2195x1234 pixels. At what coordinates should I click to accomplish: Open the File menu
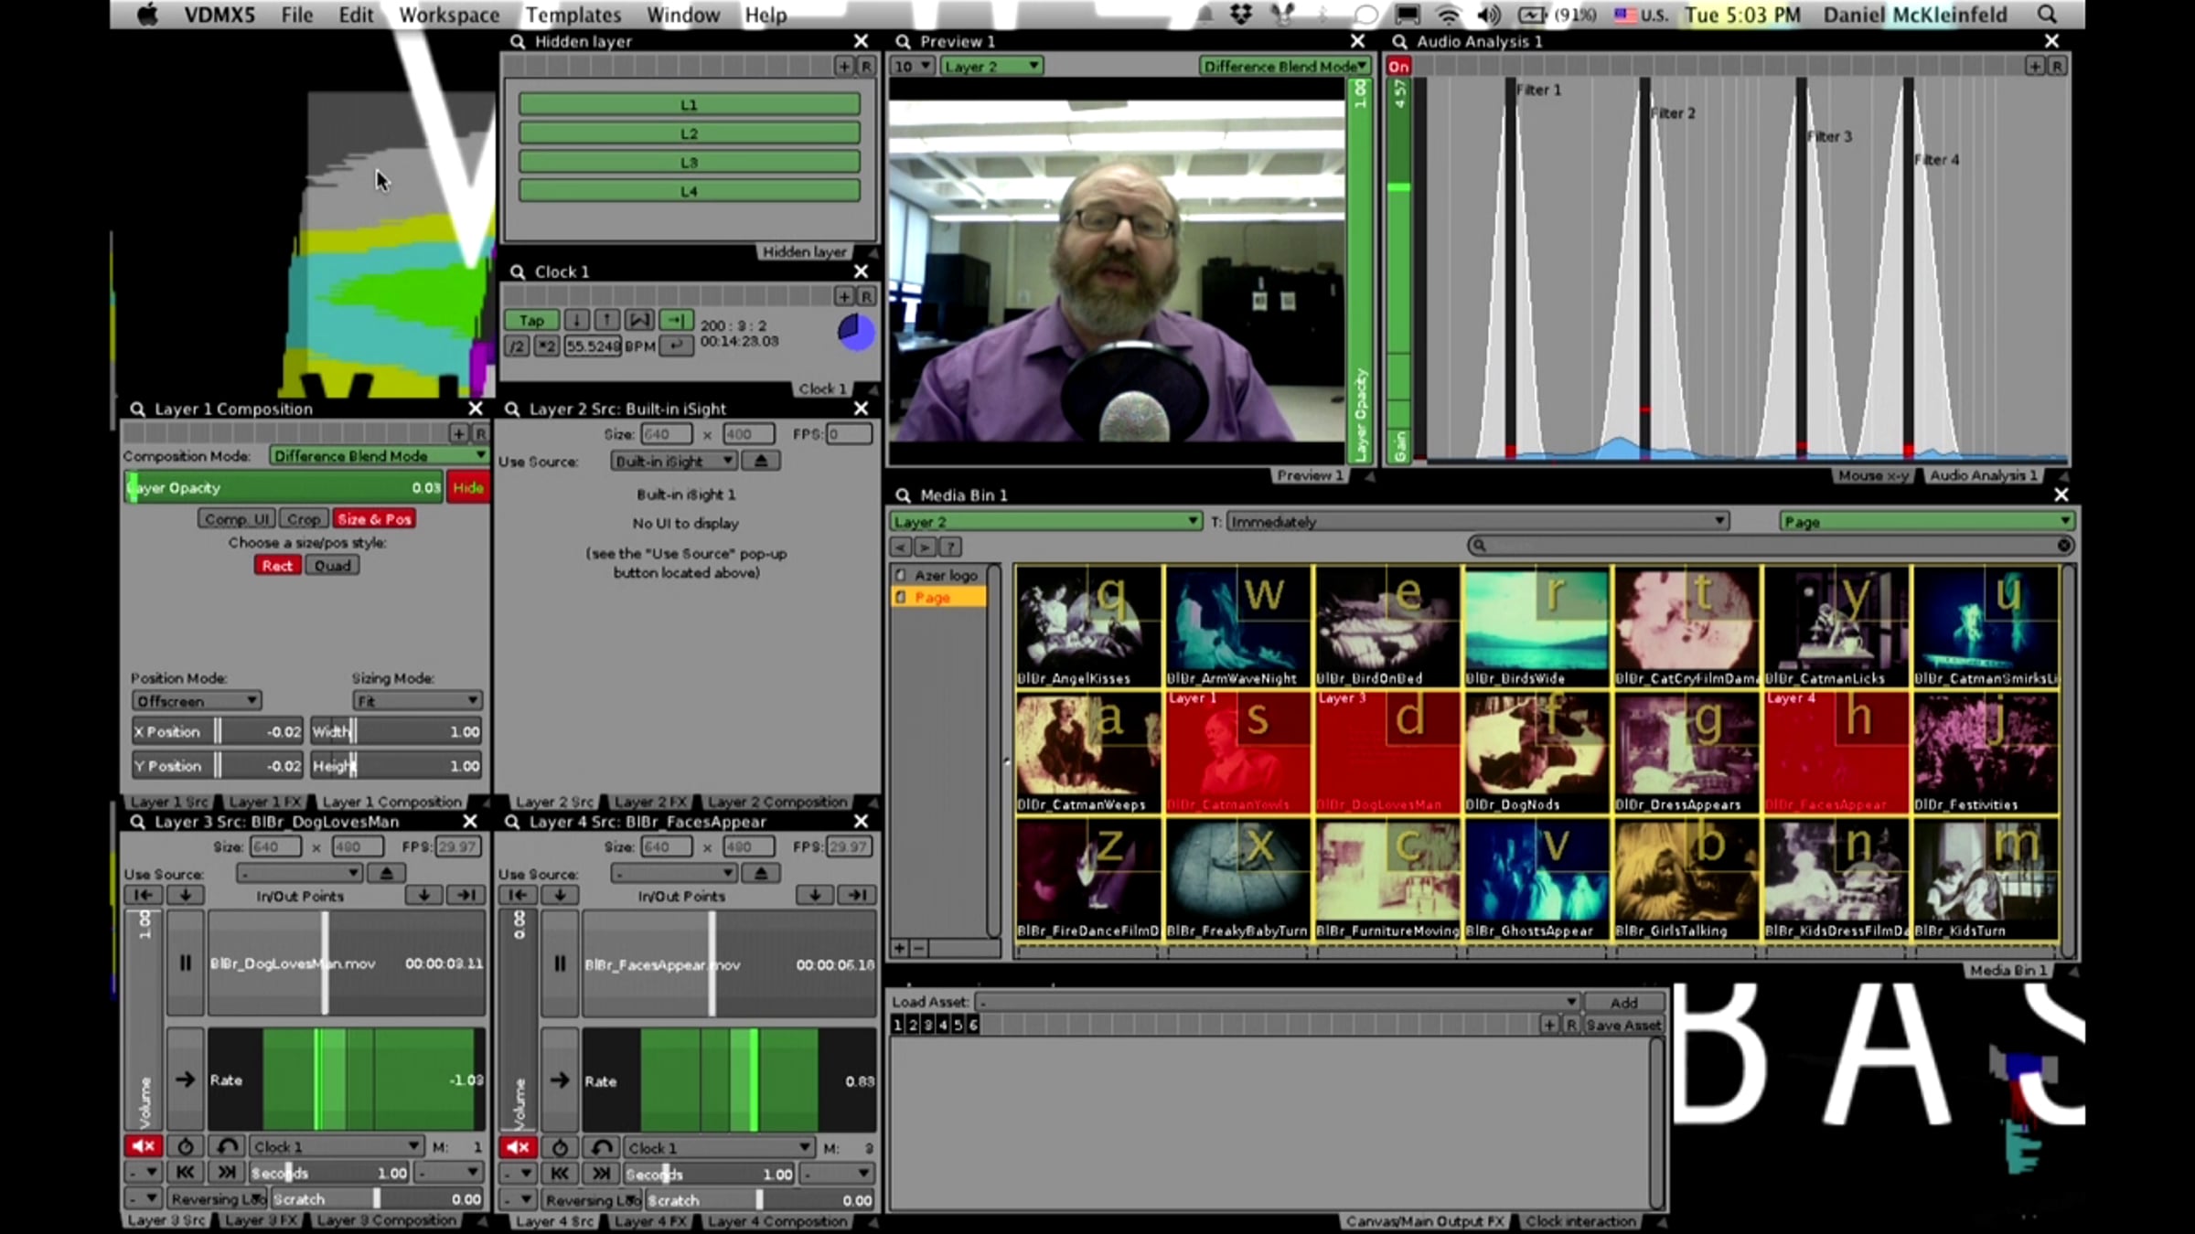(x=297, y=15)
